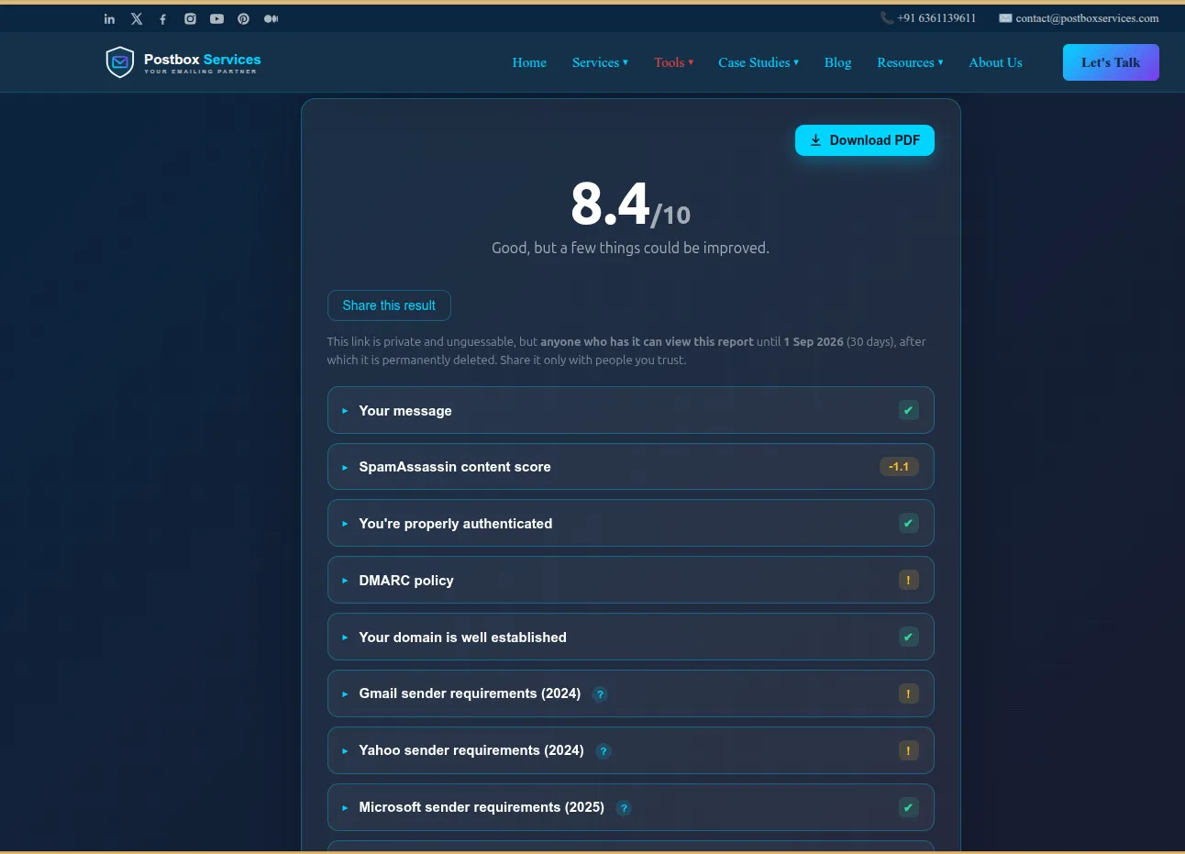Click the 'DMARC policy' row title
This screenshot has height=854, width=1185.
coord(406,581)
